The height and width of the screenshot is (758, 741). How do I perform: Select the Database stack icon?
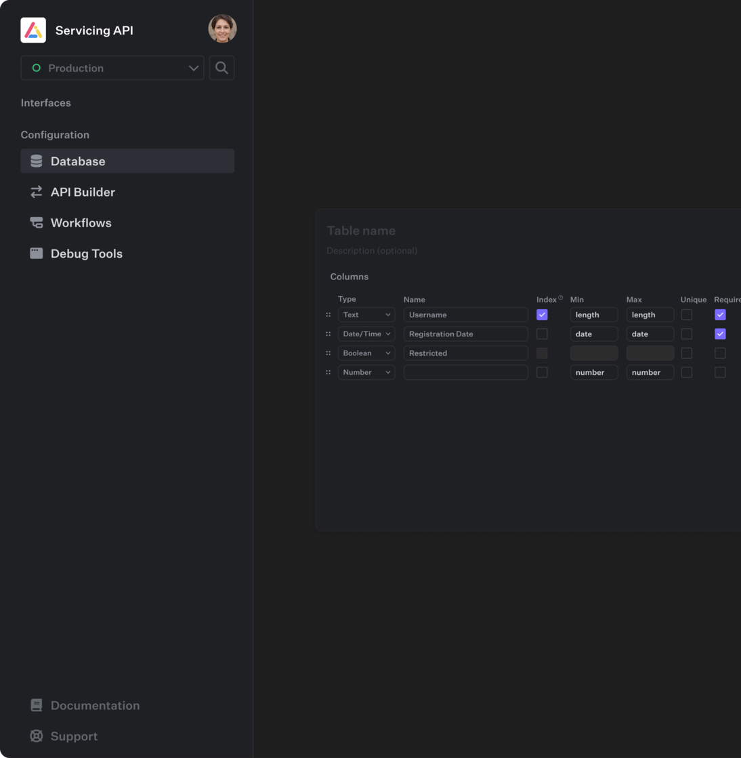pos(36,161)
